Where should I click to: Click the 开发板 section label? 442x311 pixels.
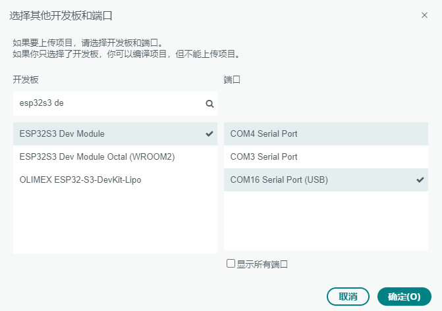pyautogui.click(x=26, y=80)
